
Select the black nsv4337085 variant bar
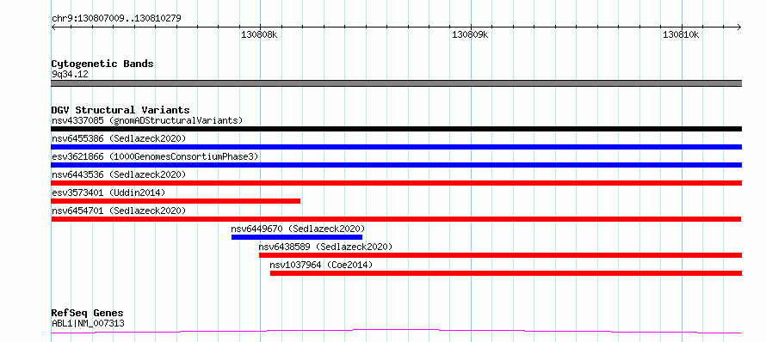396,129
